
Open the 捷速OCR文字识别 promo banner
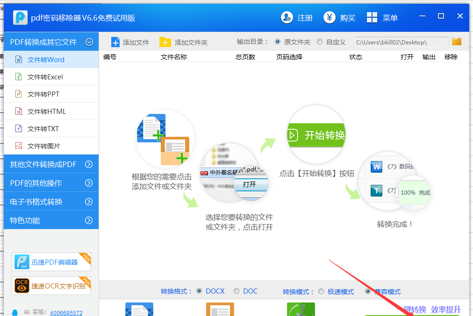[x=51, y=286]
